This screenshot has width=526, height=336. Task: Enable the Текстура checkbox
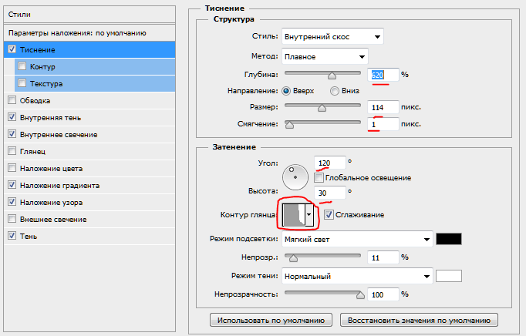(22, 83)
